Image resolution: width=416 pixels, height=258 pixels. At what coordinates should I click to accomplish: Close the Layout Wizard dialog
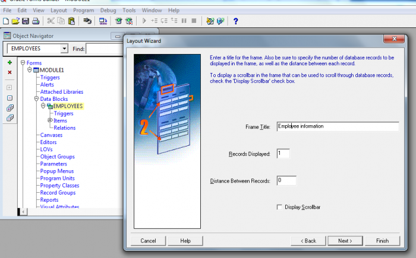pos(394,39)
